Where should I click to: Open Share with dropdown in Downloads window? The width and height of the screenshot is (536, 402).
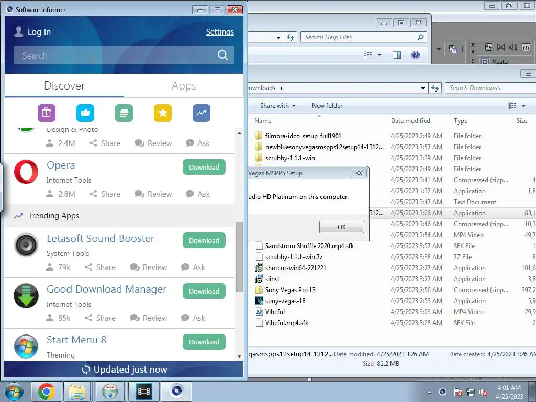pyautogui.click(x=277, y=106)
